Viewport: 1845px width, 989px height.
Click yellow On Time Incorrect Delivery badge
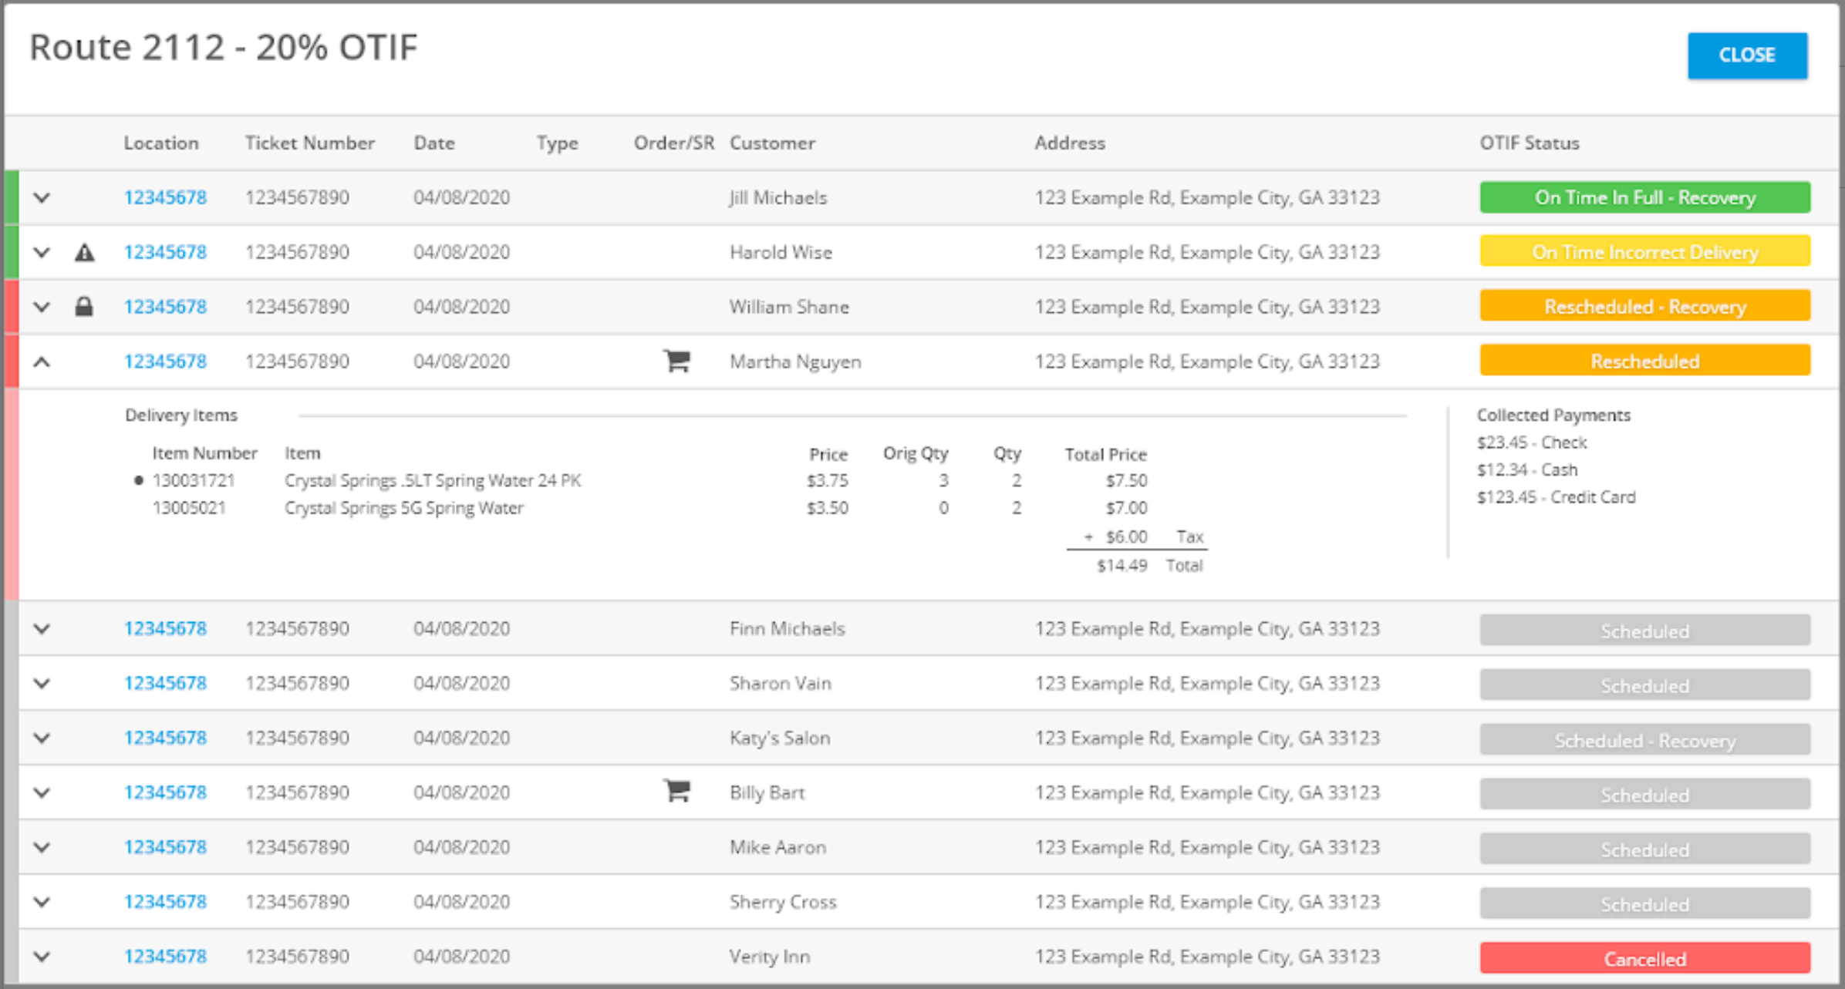click(x=1644, y=251)
